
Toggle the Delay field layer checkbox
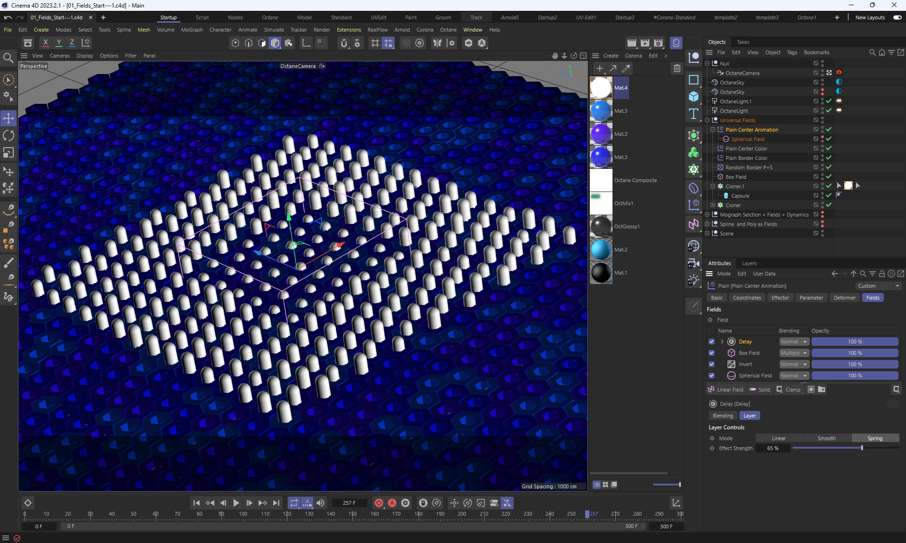(712, 342)
